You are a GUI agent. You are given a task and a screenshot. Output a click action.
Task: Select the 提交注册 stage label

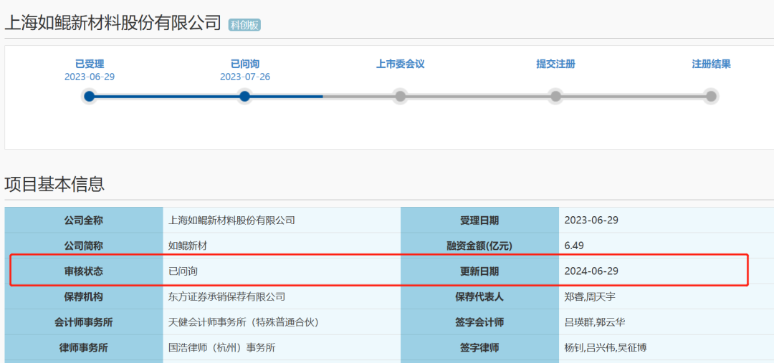pyautogui.click(x=556, y=64)
